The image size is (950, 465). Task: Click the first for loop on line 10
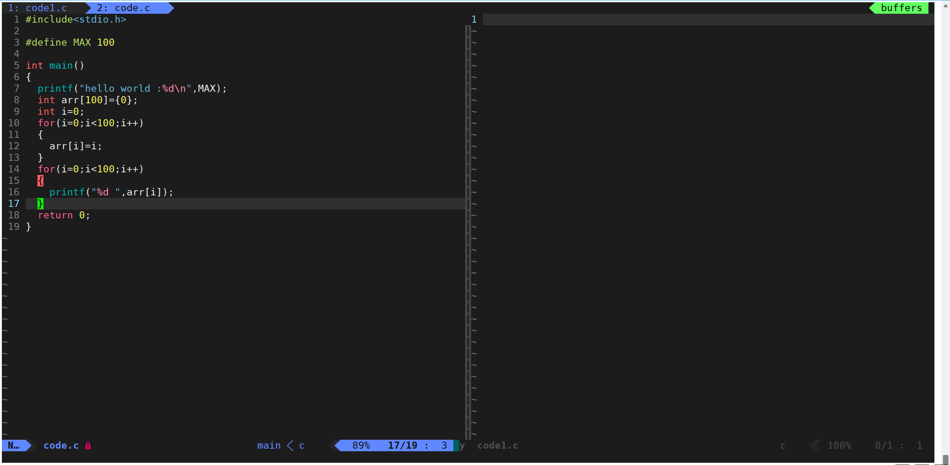pos(91,123)
